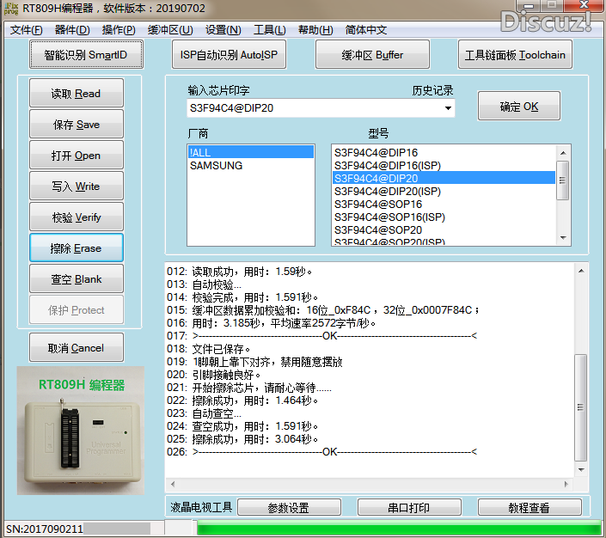Screen dimensions: 606x538
Task: Click log line 019 1脚朝上靠下对齐 text
Action: 254,362
